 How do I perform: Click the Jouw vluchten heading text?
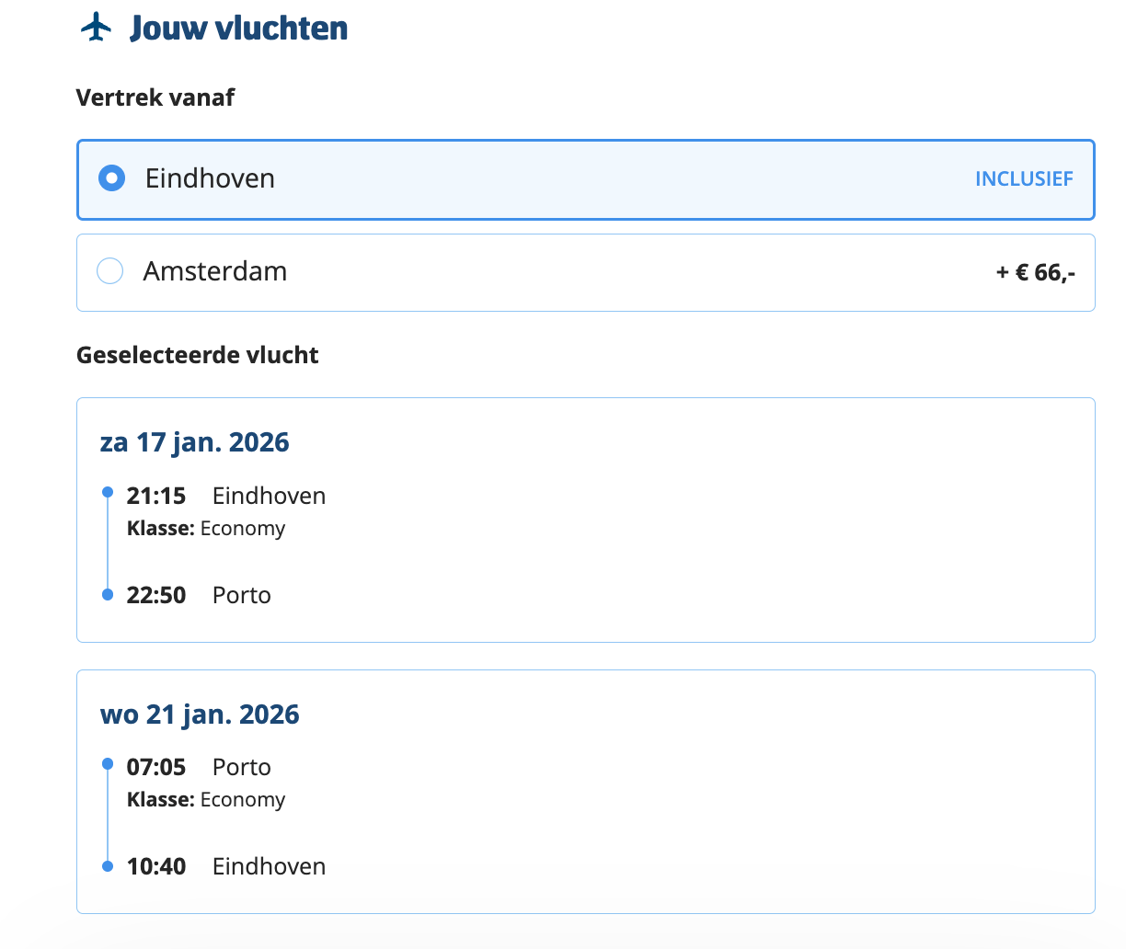(238, 29)
